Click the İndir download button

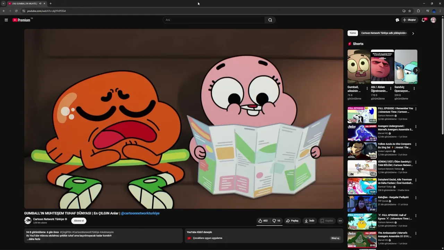click(x=309, y=221)
